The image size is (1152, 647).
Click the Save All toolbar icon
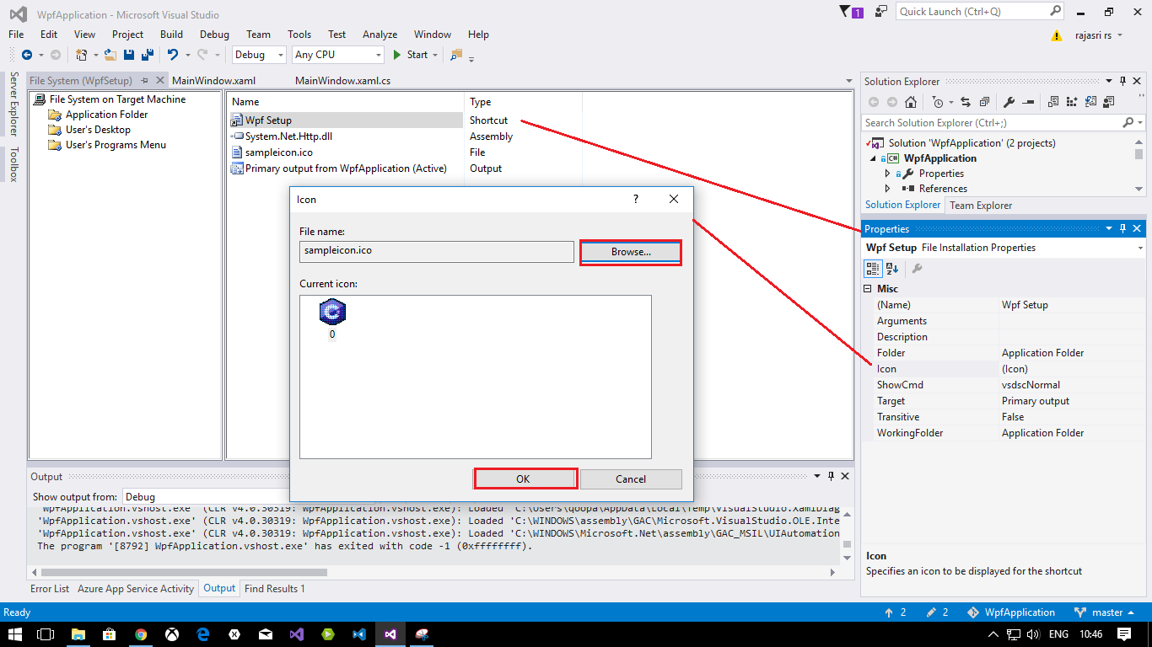pos(147,55)
